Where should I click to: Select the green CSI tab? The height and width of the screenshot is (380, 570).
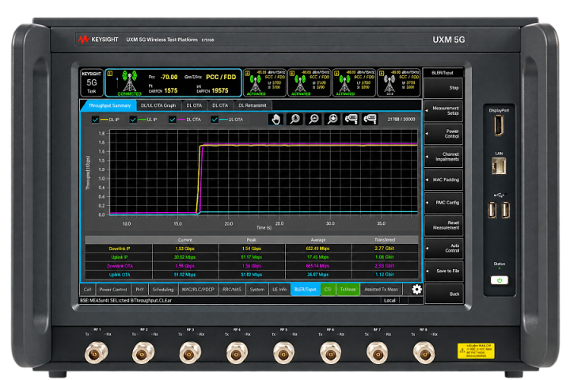329,290
